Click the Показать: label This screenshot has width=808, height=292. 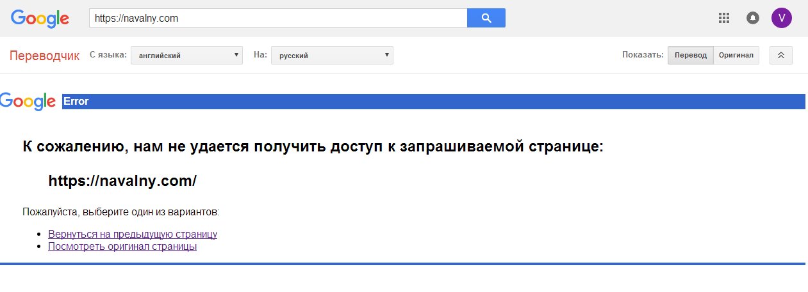pos(642,55)
